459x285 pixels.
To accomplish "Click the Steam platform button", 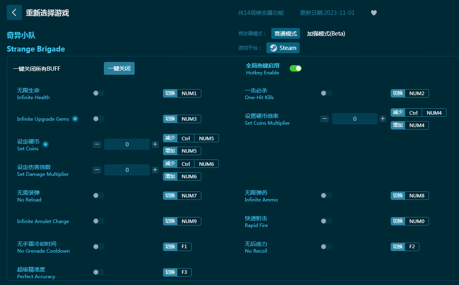I will [283, 48].
